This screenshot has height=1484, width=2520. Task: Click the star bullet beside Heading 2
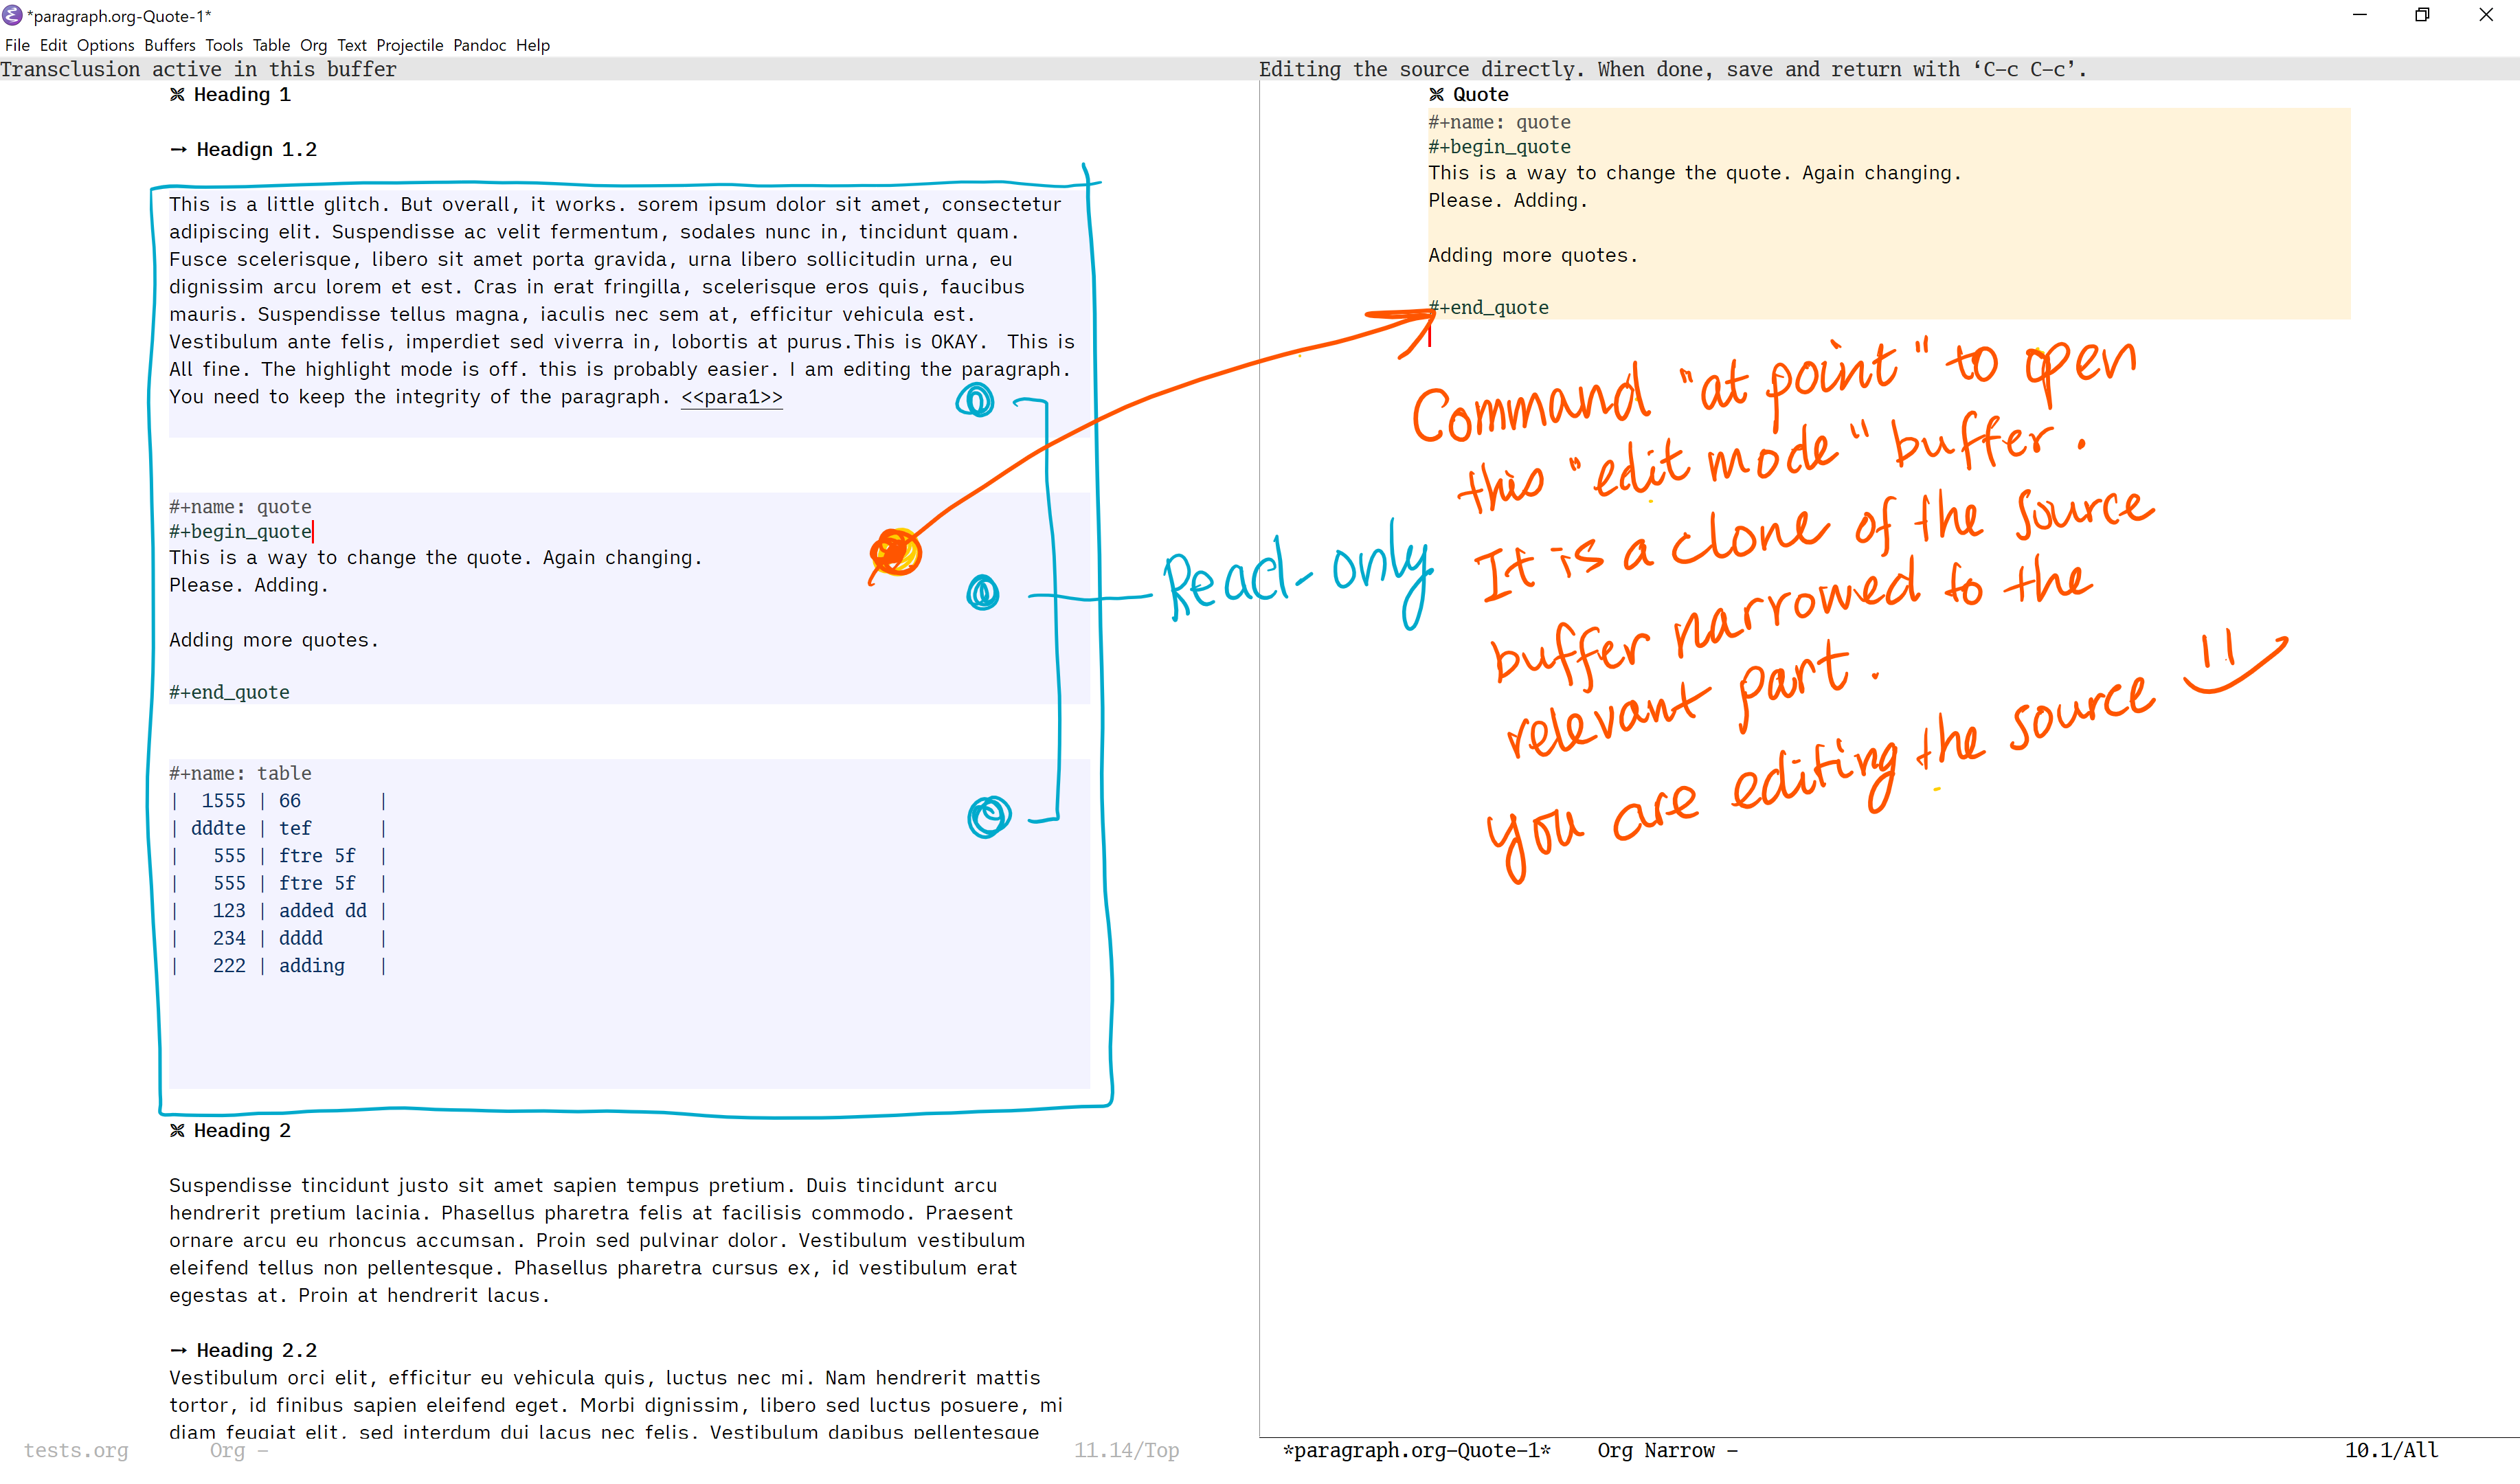coord(177,1130)
